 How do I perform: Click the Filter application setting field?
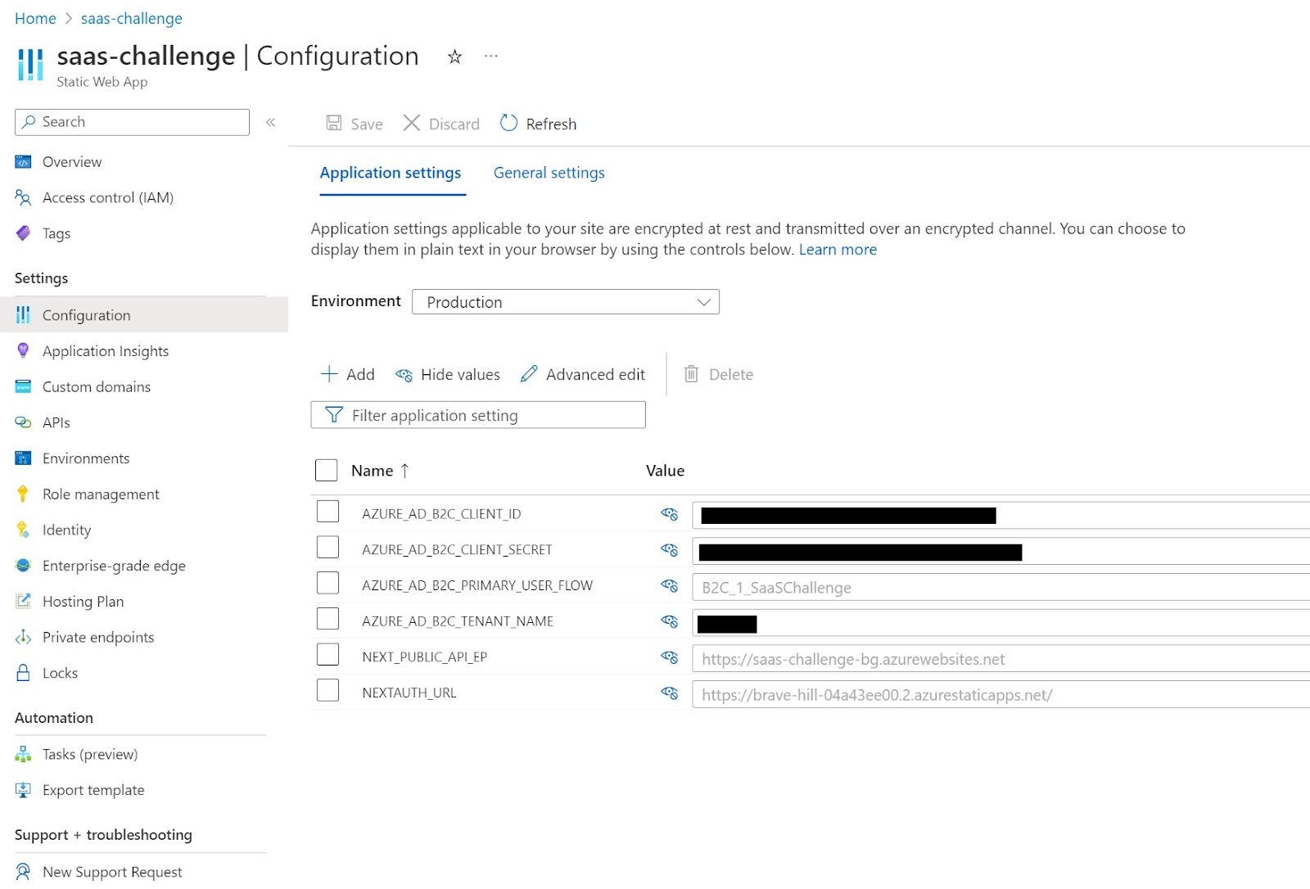[x=478, y=415]
